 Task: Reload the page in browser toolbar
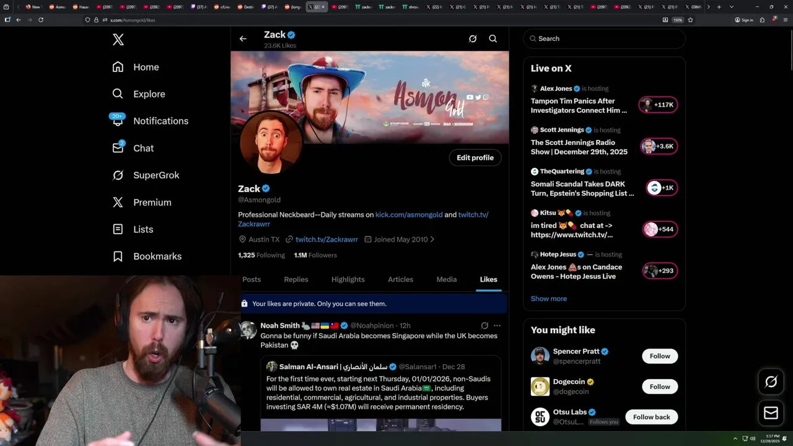pos(41,20)
